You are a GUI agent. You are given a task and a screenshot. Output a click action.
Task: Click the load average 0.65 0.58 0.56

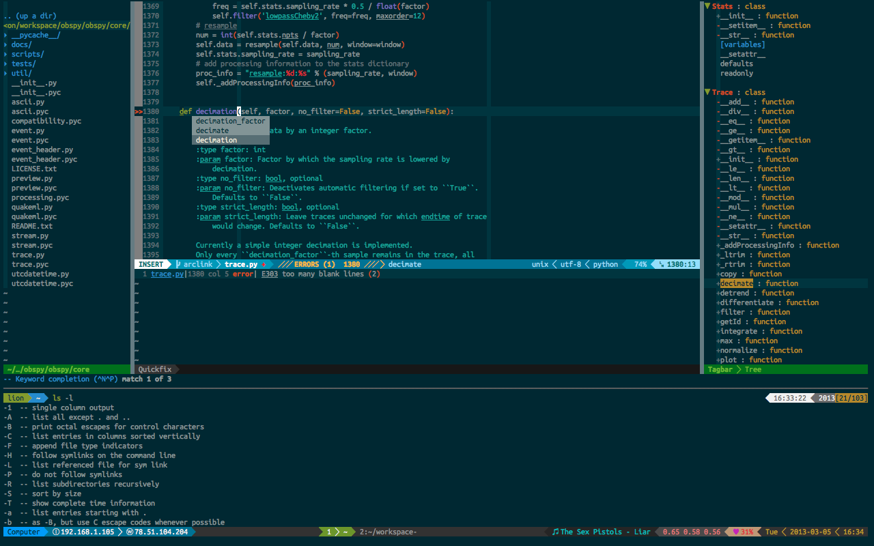click(x=692, y=532)
